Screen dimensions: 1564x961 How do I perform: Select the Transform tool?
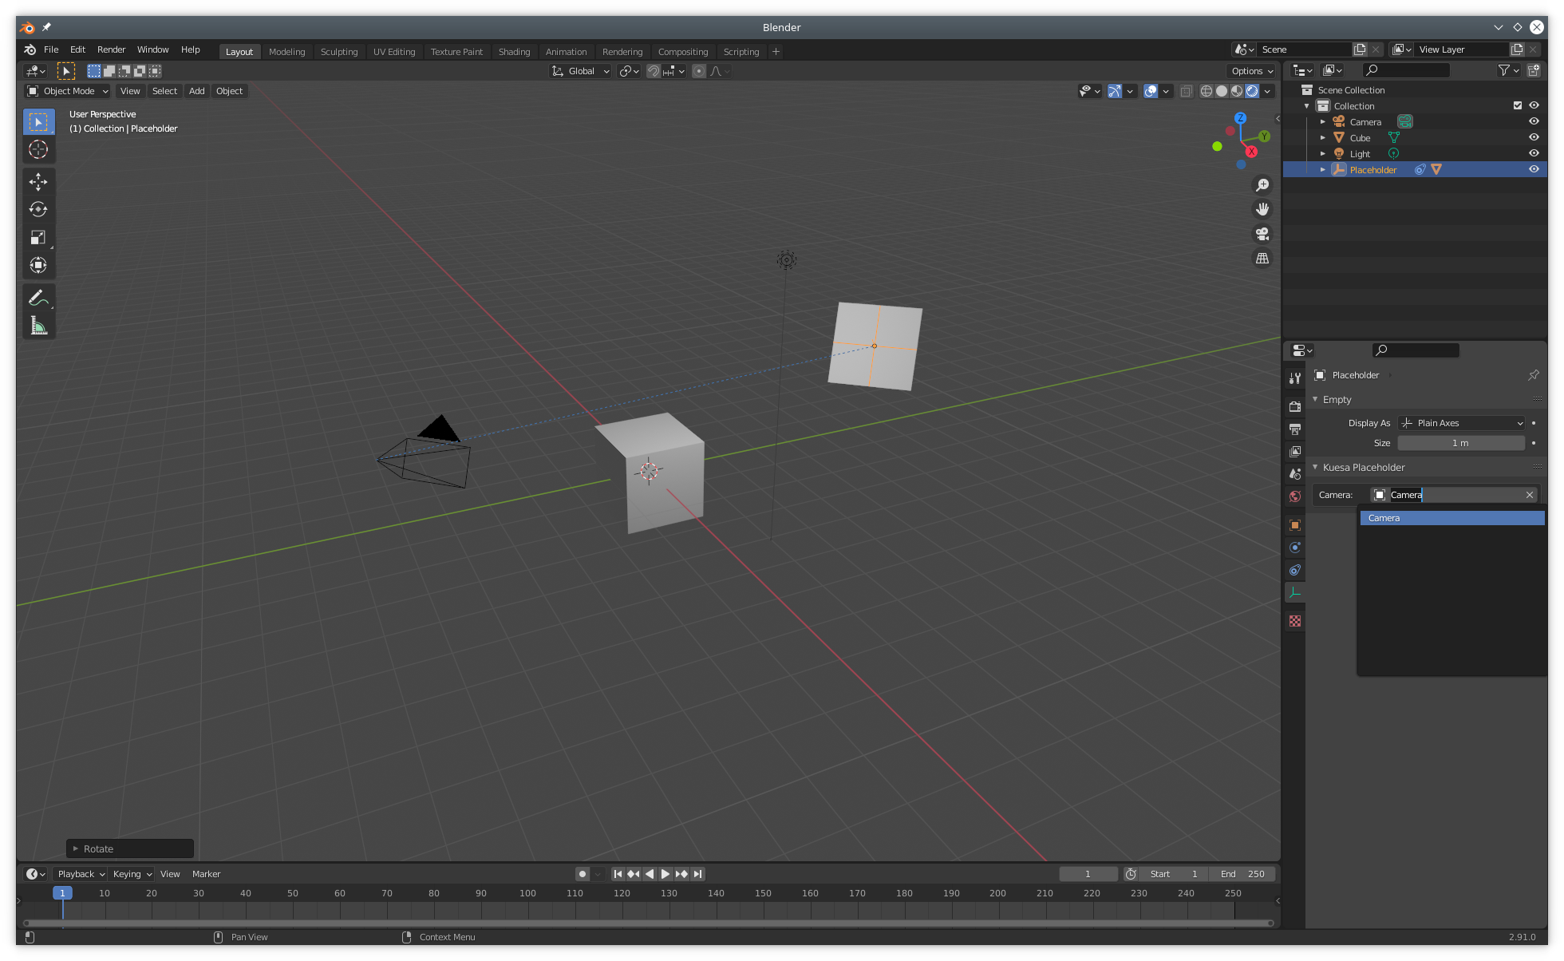tap(38, 266)
